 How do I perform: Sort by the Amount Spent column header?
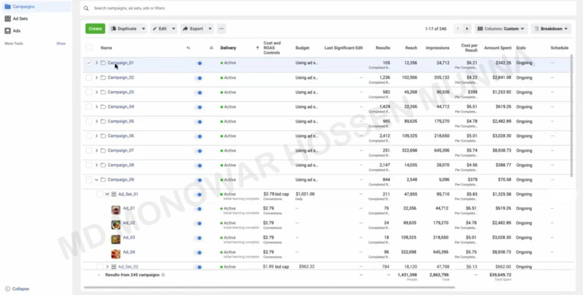pyautogui.click(x=497, y=48)
